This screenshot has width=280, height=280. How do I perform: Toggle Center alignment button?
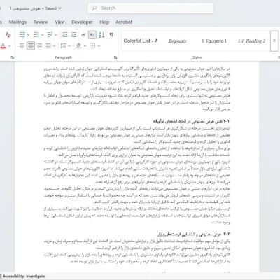[31, 45]
